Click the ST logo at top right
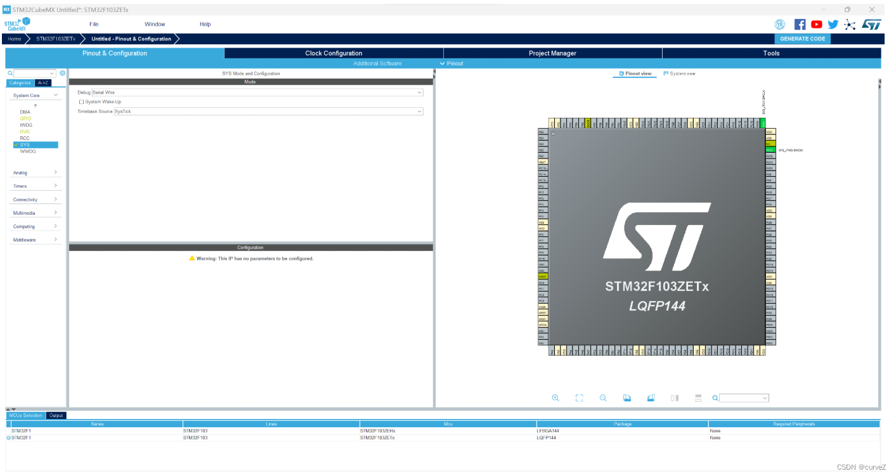 click(871, 24)
